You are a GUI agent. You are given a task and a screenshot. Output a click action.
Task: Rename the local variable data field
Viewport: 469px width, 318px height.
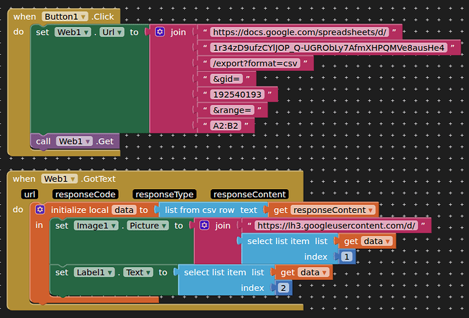pos(124,210)
